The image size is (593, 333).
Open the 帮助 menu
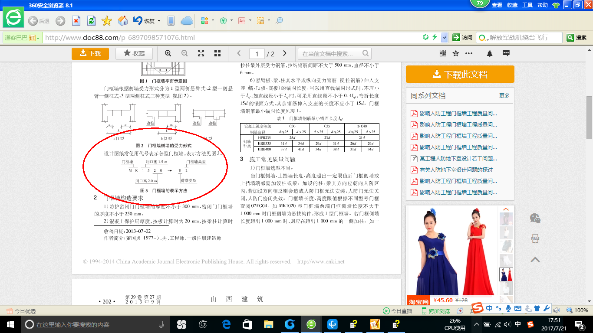(543, 5)
